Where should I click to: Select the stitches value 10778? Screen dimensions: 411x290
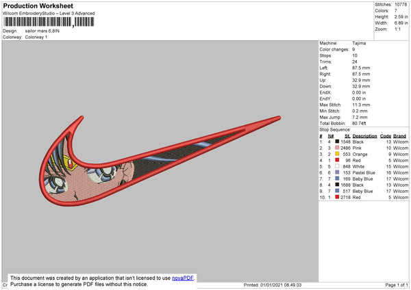click(401, 5)
